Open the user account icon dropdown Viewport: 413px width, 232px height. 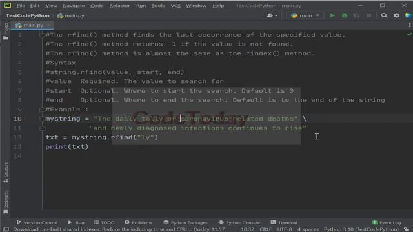coord(272,15)
